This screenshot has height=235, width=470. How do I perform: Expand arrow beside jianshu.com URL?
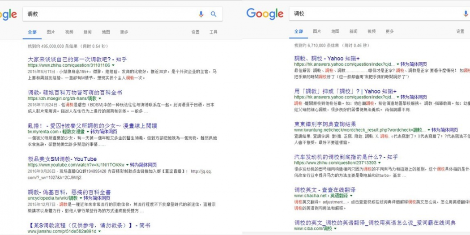[99, 231]
